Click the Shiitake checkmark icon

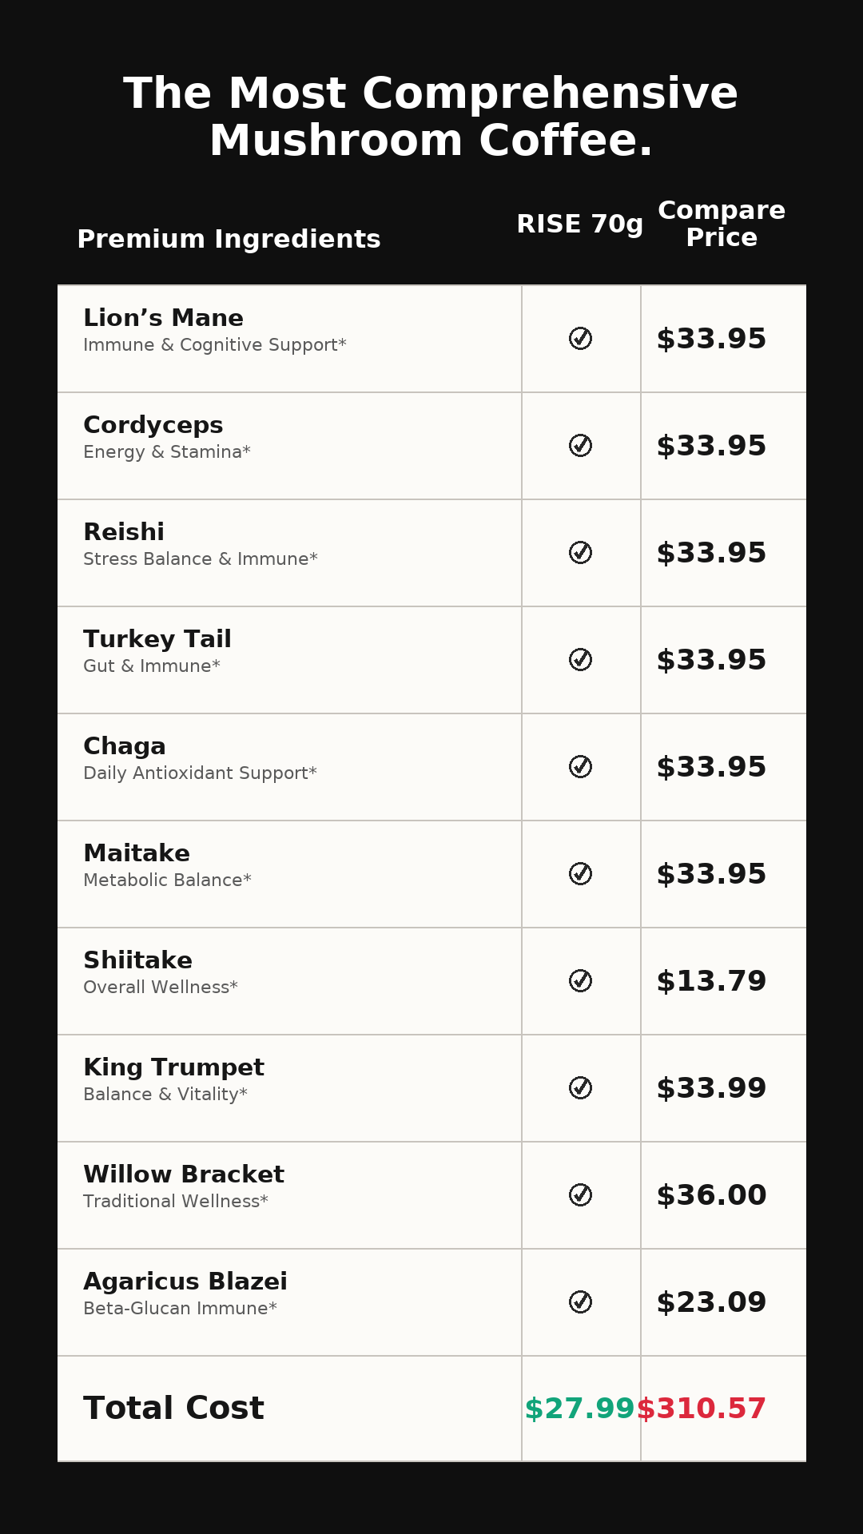[581, 981]
